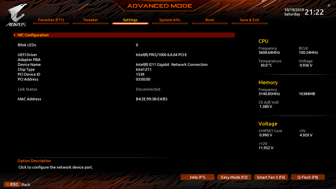Click the PCI Address label
The width and height of the screenshot is (336, 189).
click(28, 79)
